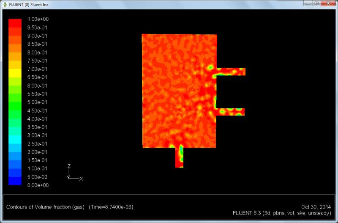Click the 5.00e-01 legend value
Screen dimensions: 338x223
tap(37, 102)
